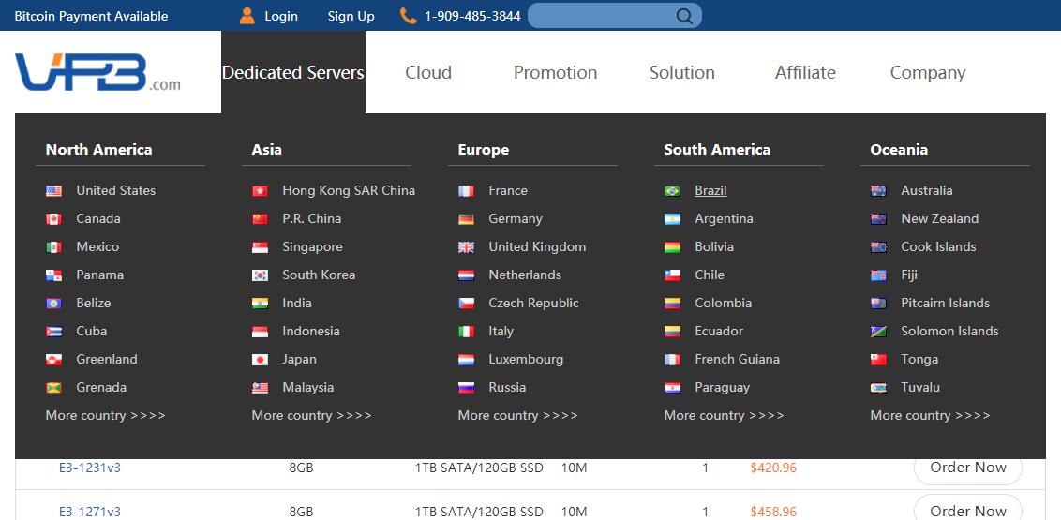Click Order Now for E3-1231v3
This screenshot has height=520, width=1061.
(967, 468)
